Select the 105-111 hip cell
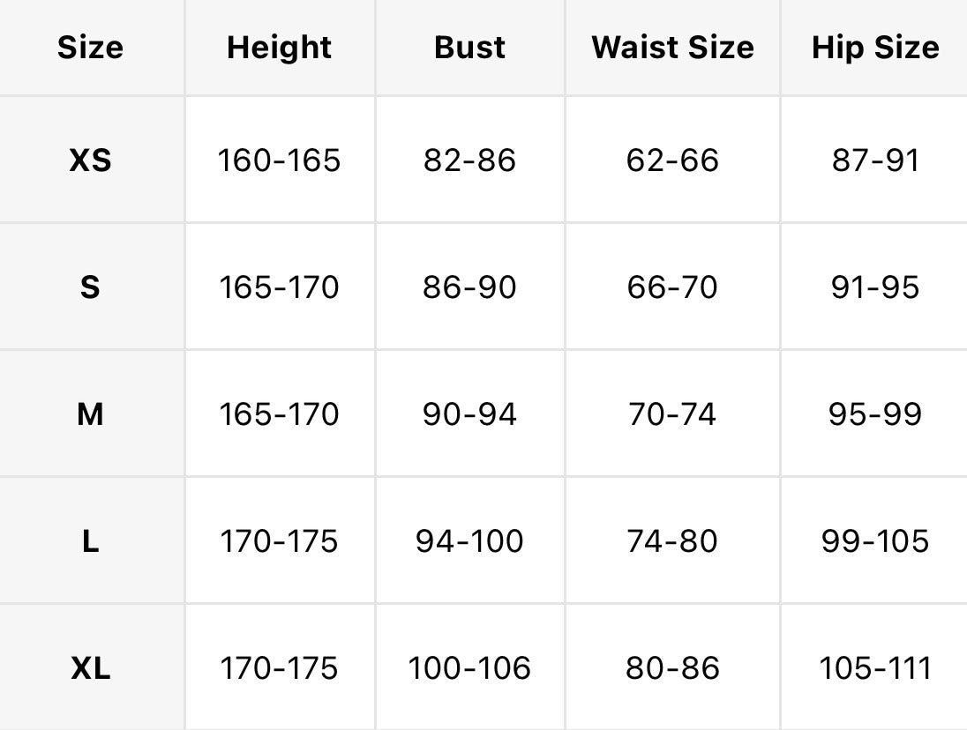This screenshot has width=967, height=730. 874,667
